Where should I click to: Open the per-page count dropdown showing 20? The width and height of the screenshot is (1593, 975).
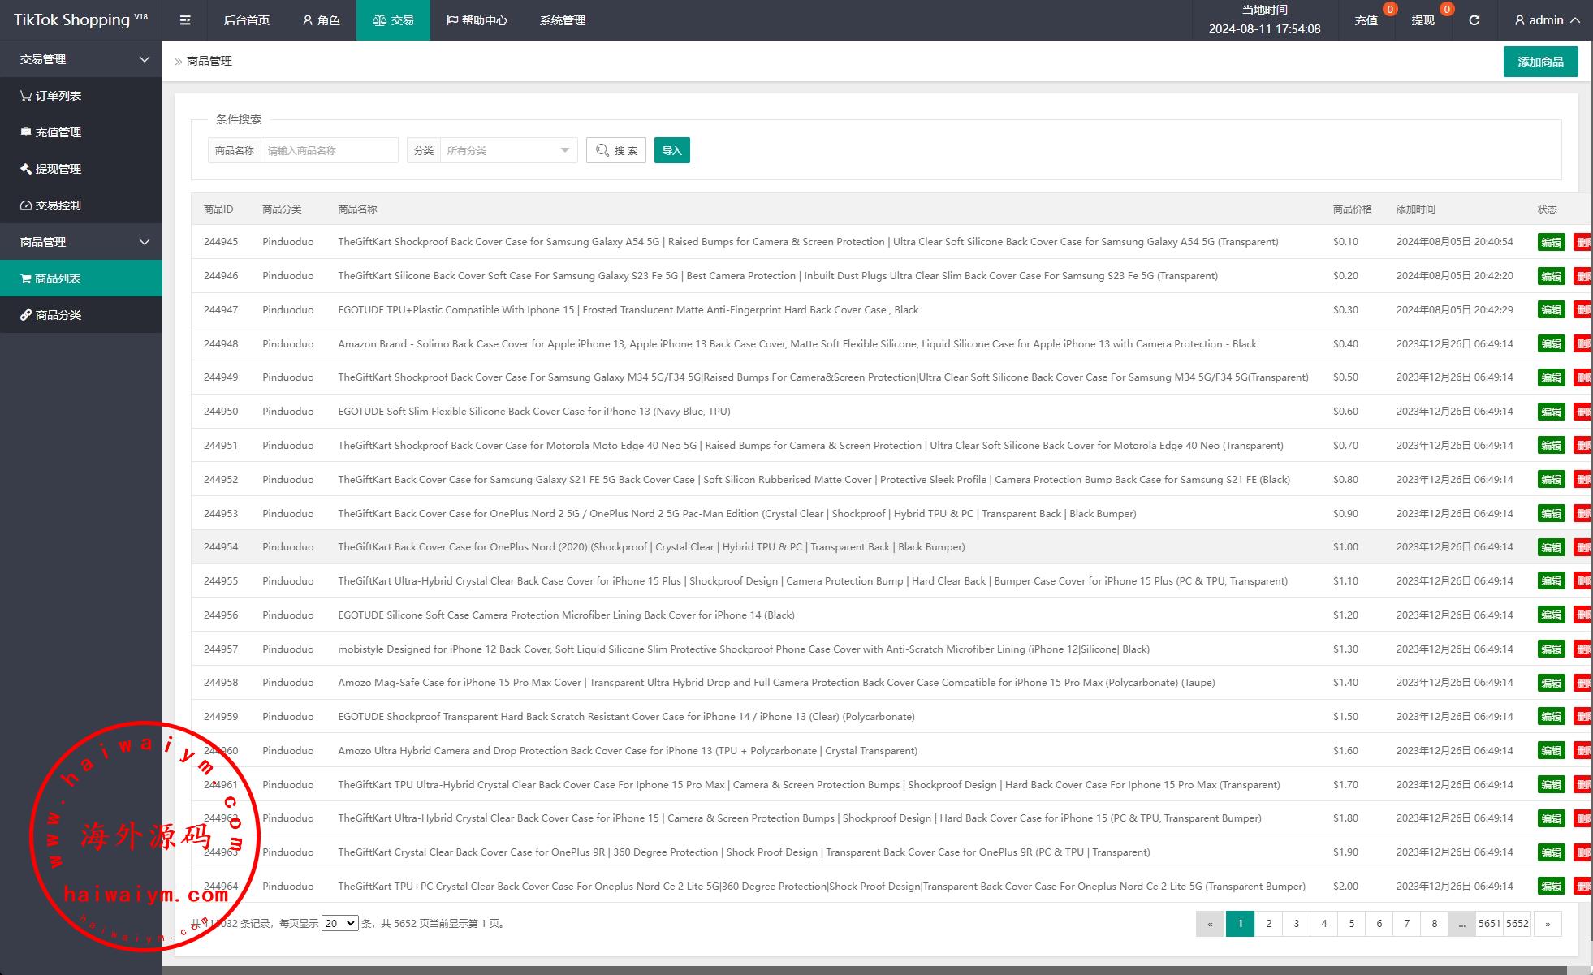coord(339,923)
